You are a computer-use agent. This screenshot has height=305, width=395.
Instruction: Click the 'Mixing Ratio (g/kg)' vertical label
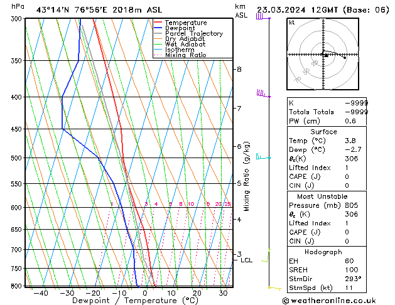(247, 176)
